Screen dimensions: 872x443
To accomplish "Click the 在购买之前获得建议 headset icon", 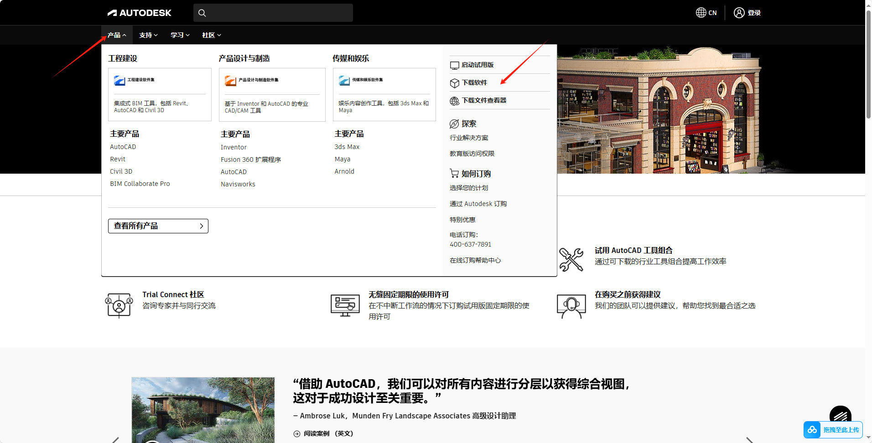I will pos(571,306).
